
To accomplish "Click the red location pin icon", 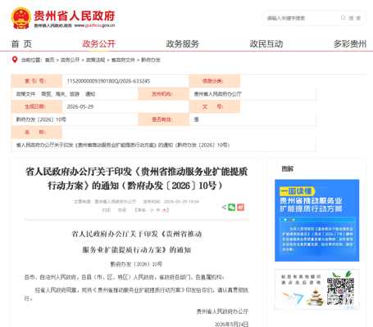I will coord(15,60).
